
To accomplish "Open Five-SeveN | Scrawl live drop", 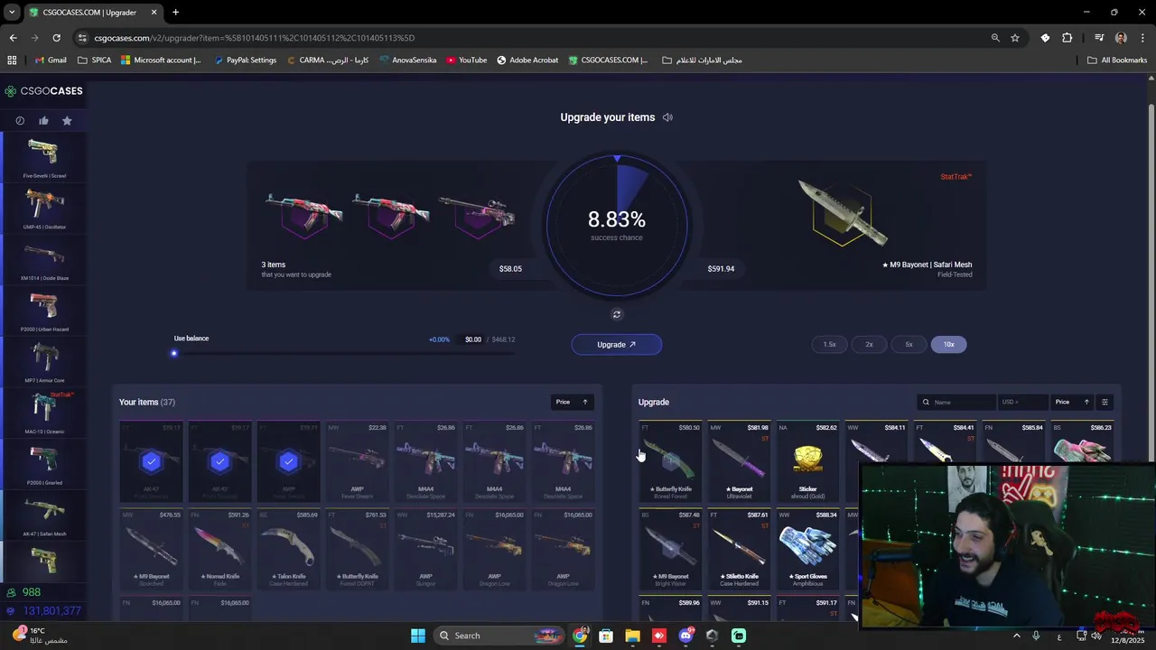I will pyautogui.click(x=43, y=157).
